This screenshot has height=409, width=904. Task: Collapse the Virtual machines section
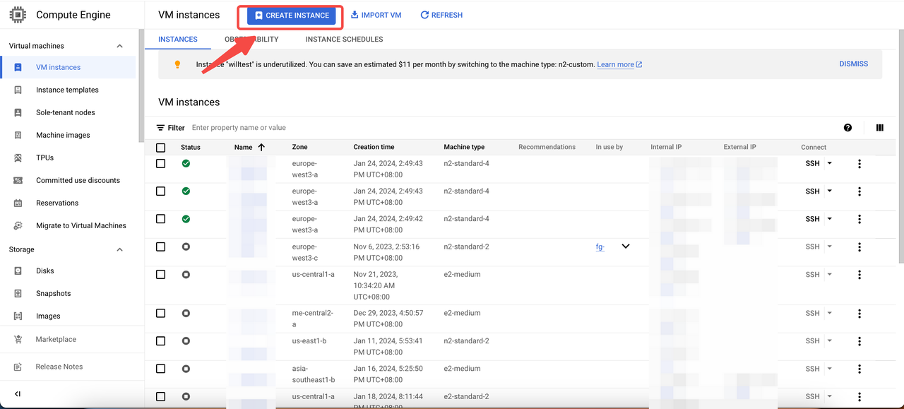(119, 46)
